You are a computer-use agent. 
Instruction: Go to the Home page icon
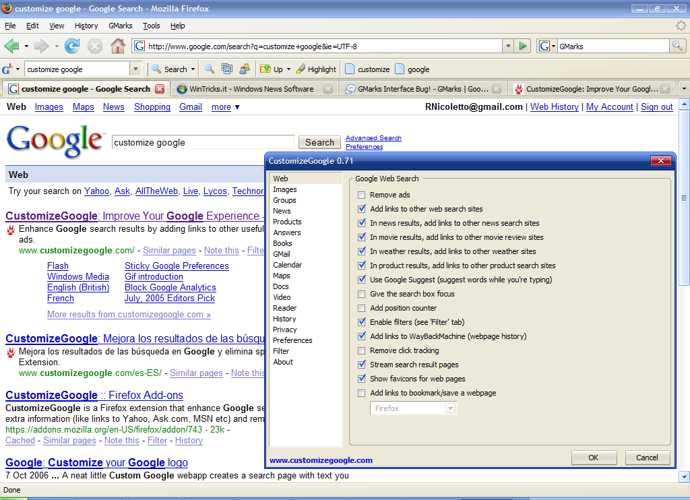tap(117, 46)
